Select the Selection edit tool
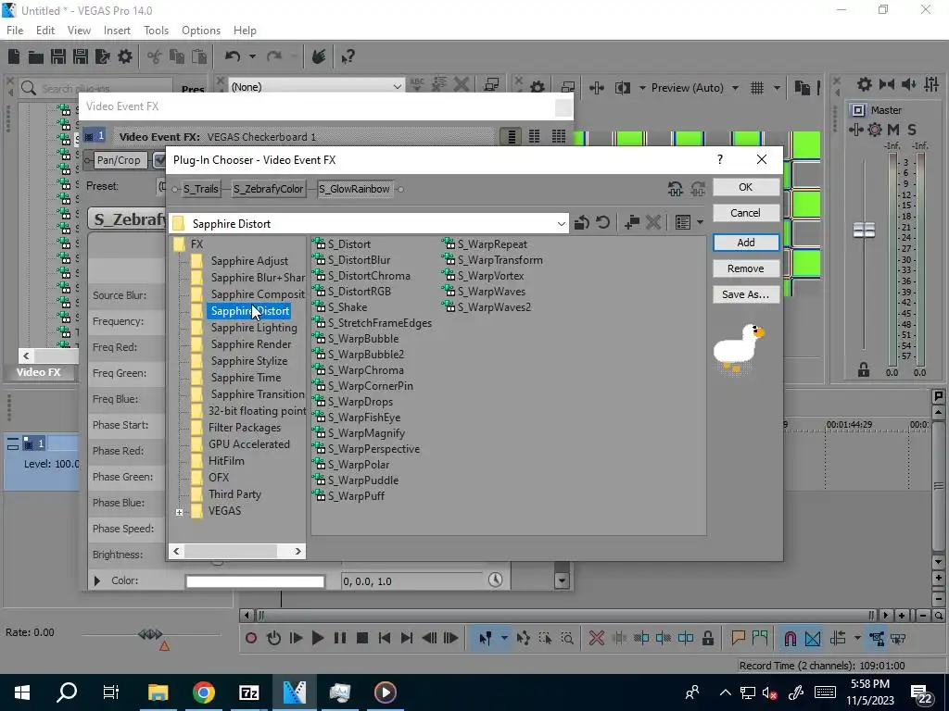This screenshot has width=949, height=711. (545, 638)
